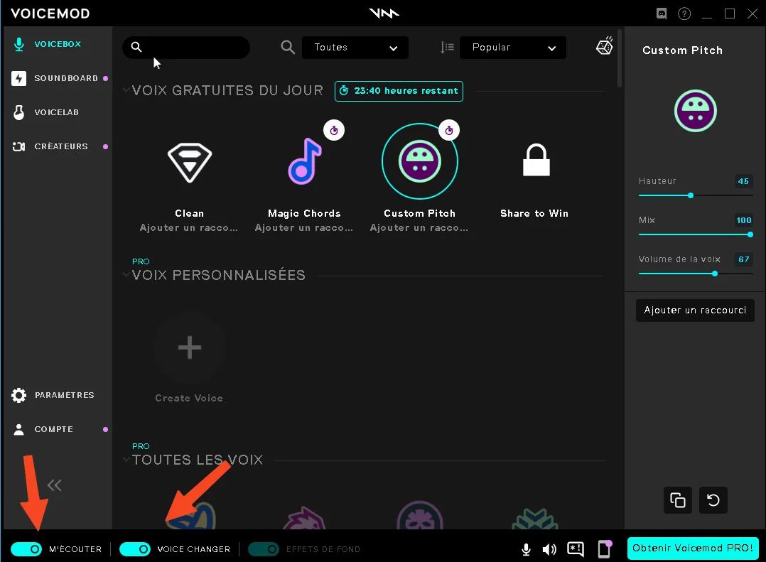Click the Share to Win lock icon
This screenshot has width=766, height=562.
coord(536,160)
